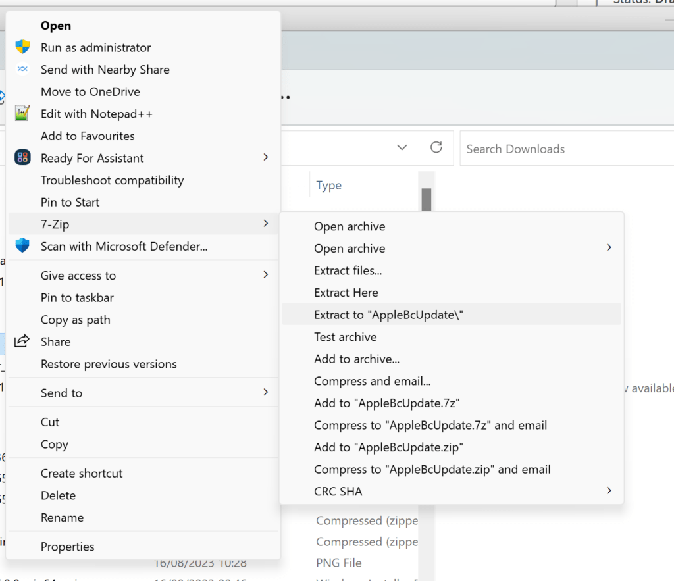Expand the Ready For Assistant submenu arrow

tap(266, 157)
